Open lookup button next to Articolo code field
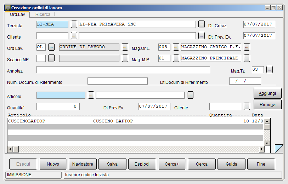Image resolution: width=288 pixels, height=184 pixels. click(x=91, y=95)
